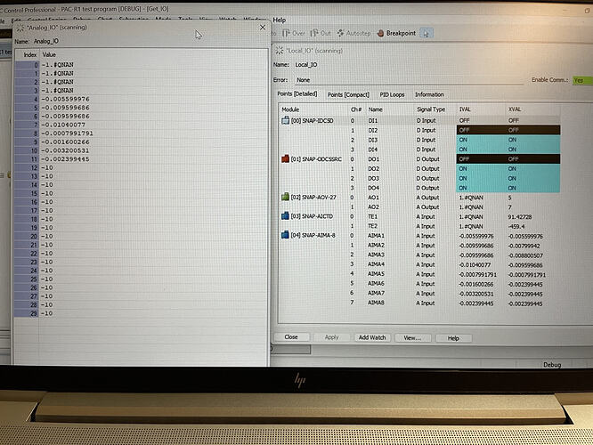Viewport: 593px width, 445px height.
Task: Click the View... button
Action: (x=412, y=338)
